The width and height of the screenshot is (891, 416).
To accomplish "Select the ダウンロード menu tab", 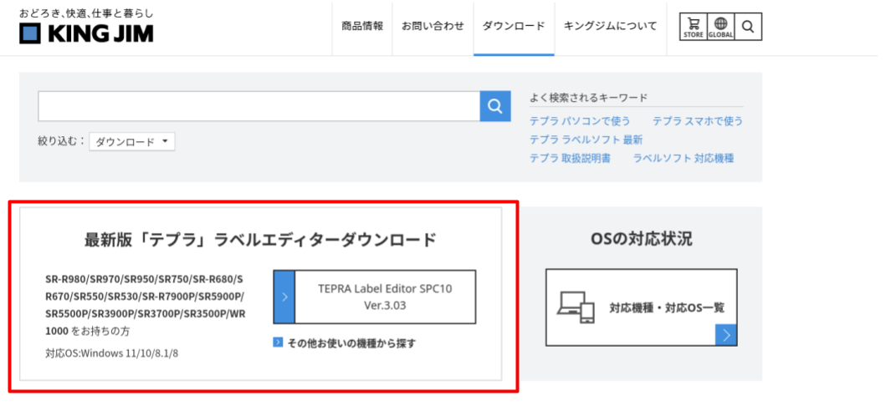I will point(514,26).
